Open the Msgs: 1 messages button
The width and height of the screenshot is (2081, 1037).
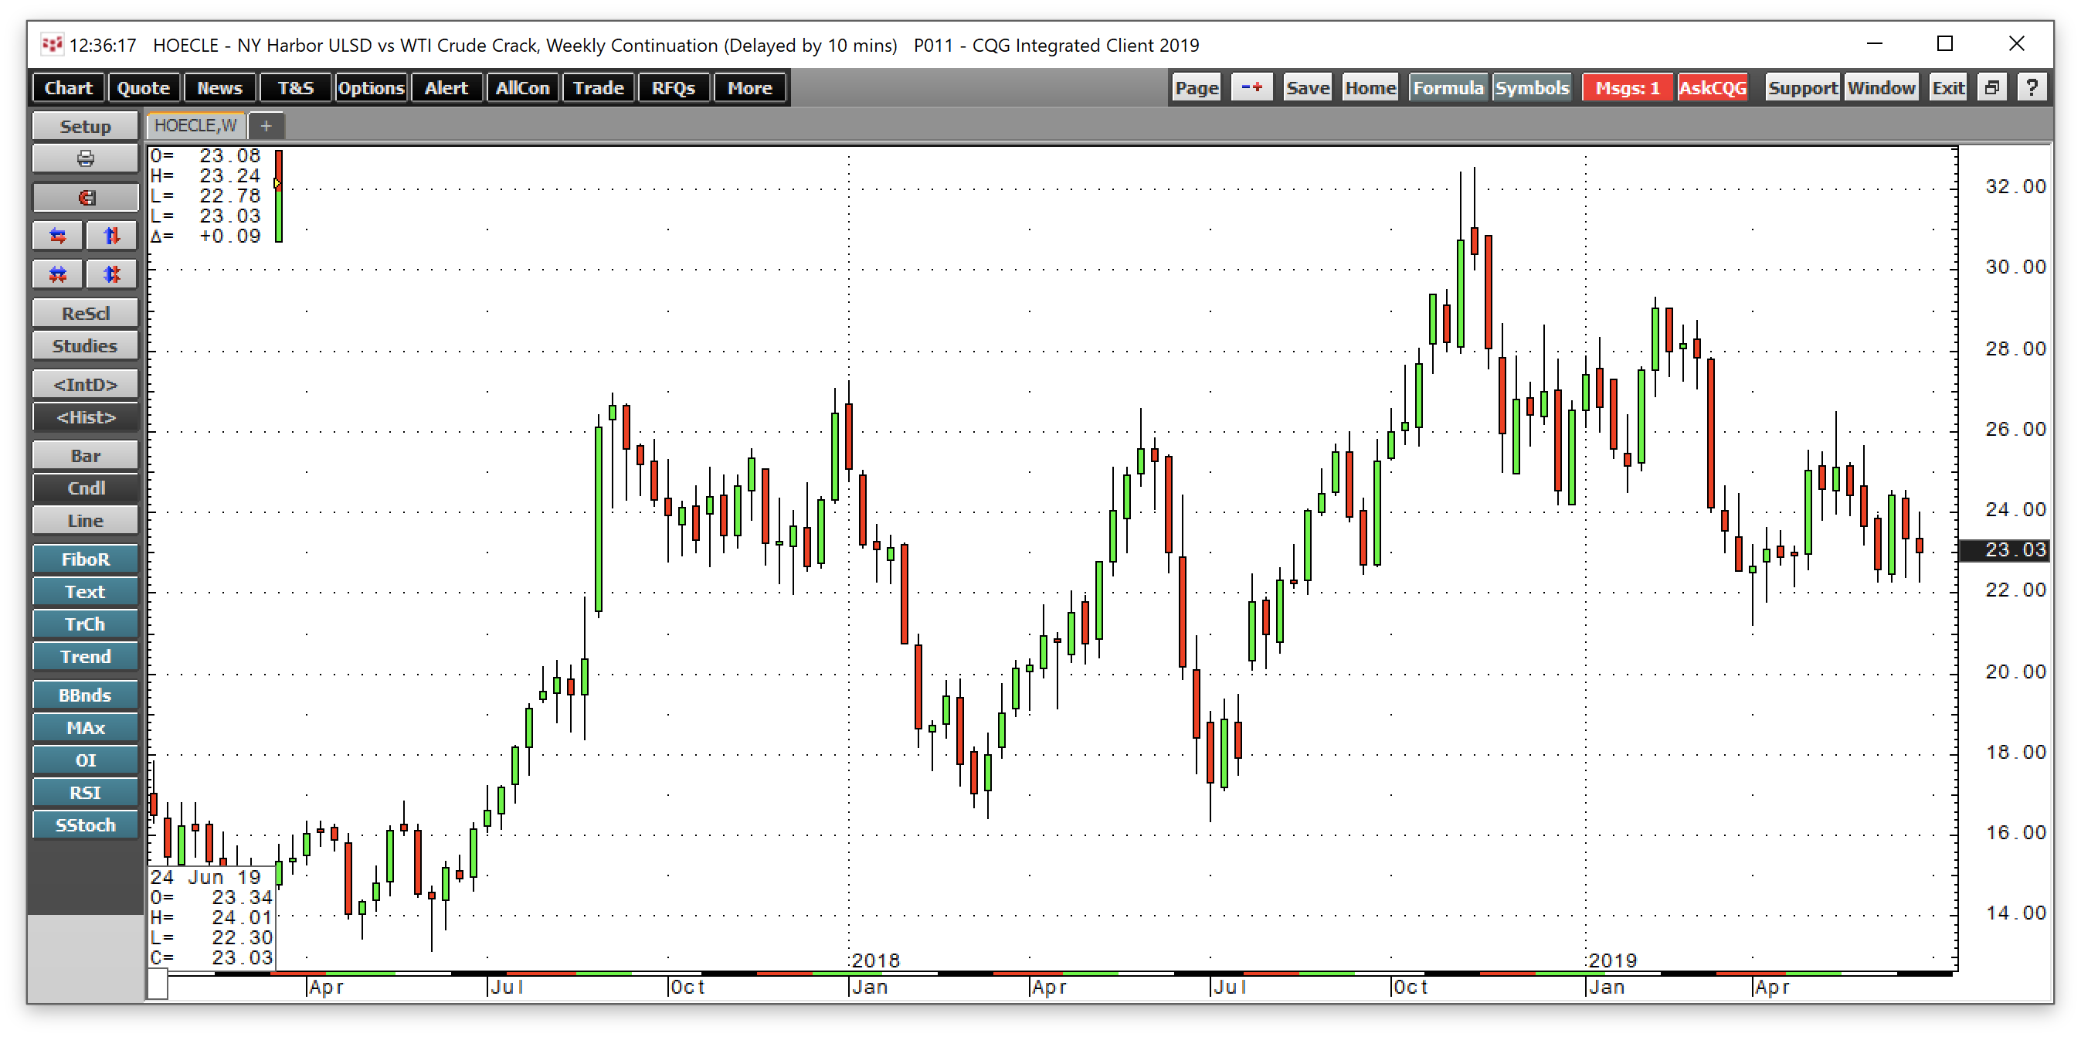(x=1627, y=87)
